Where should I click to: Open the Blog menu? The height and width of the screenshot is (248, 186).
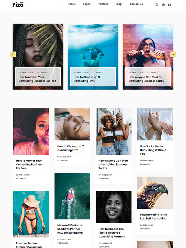120,4
